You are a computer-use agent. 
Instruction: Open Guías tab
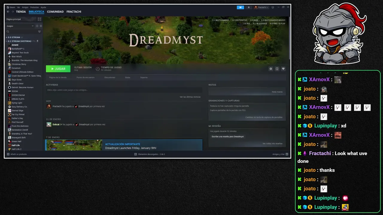pos(127,77)
